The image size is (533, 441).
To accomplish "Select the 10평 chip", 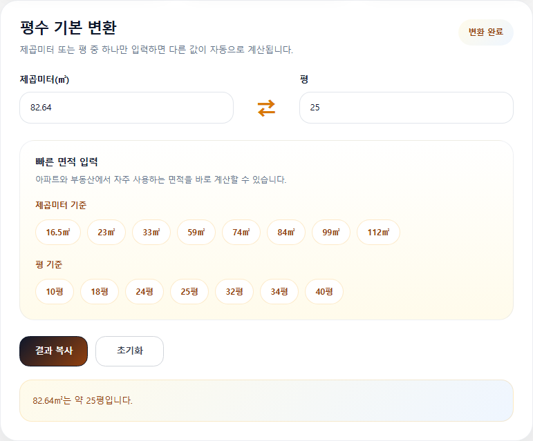I will coord(55,292).
